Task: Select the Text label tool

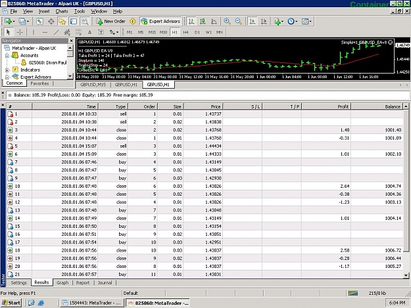Action: [x=89, y=32]
